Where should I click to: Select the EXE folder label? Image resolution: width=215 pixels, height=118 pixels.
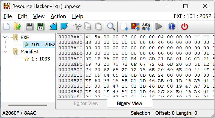click(25, 38)
